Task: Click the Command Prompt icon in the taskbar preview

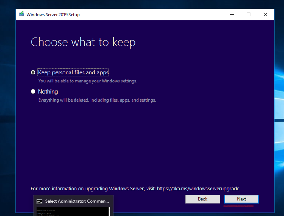Action: (39, 202)
